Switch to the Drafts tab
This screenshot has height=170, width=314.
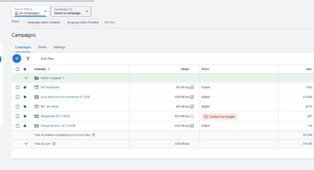tap(42, 47)
